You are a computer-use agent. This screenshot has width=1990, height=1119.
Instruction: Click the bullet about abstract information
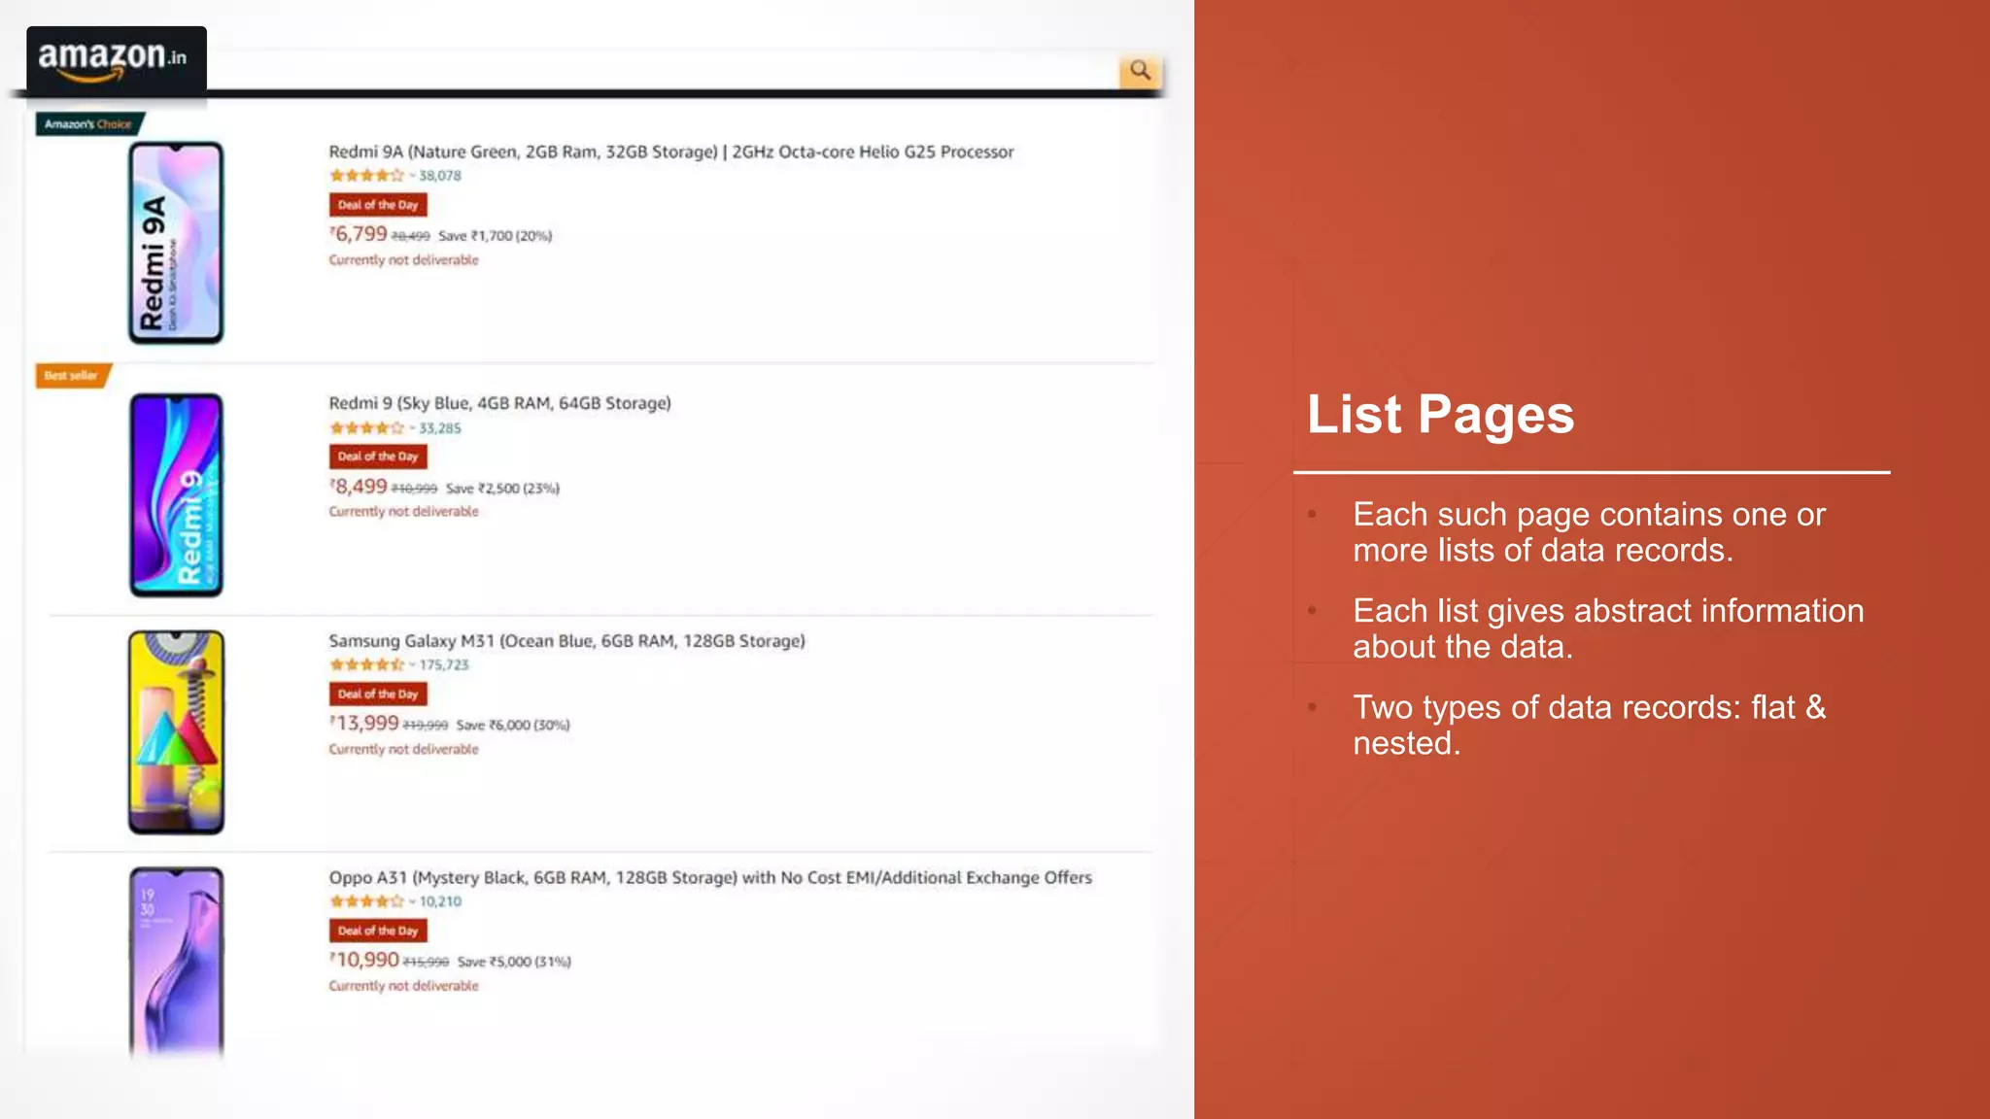[1608, 628]
